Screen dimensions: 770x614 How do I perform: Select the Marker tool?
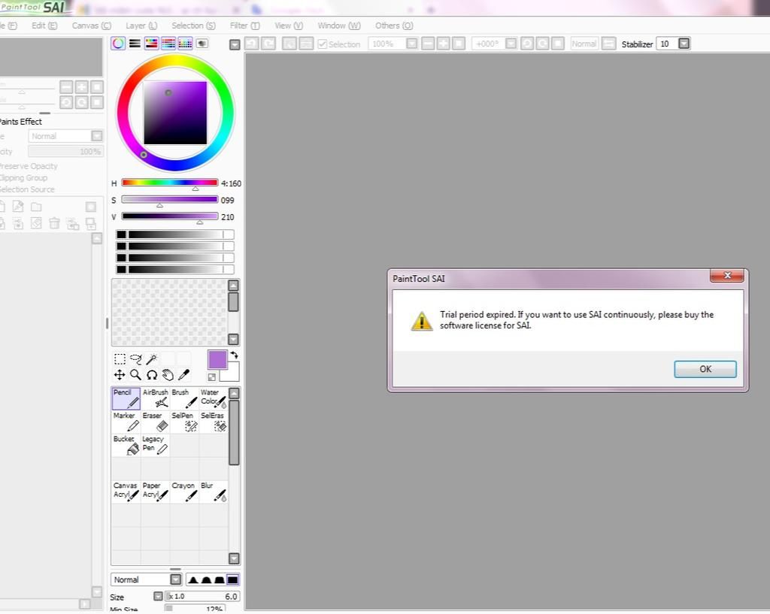pyautogui.click(x=126, y=422)
